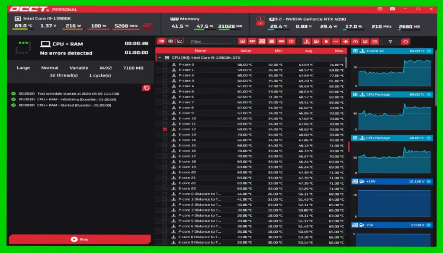Image resolution: width=443 pixels, height=253 pixels.
Task: Switch to the split table-and-graph view icon
Action: click(161, 41)
